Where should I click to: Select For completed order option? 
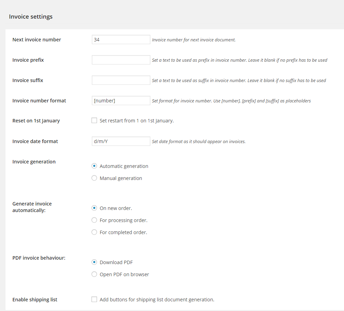pos(94,232)
